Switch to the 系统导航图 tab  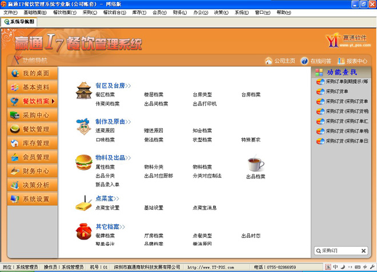pyautogui.click(x=19, y=22)
